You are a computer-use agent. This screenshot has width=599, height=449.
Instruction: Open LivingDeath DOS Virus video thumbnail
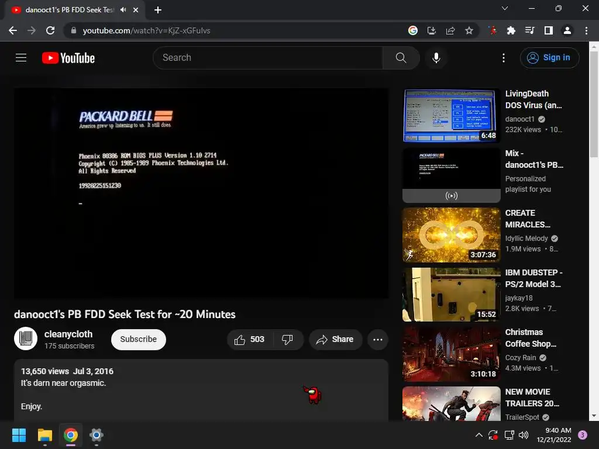451,116
